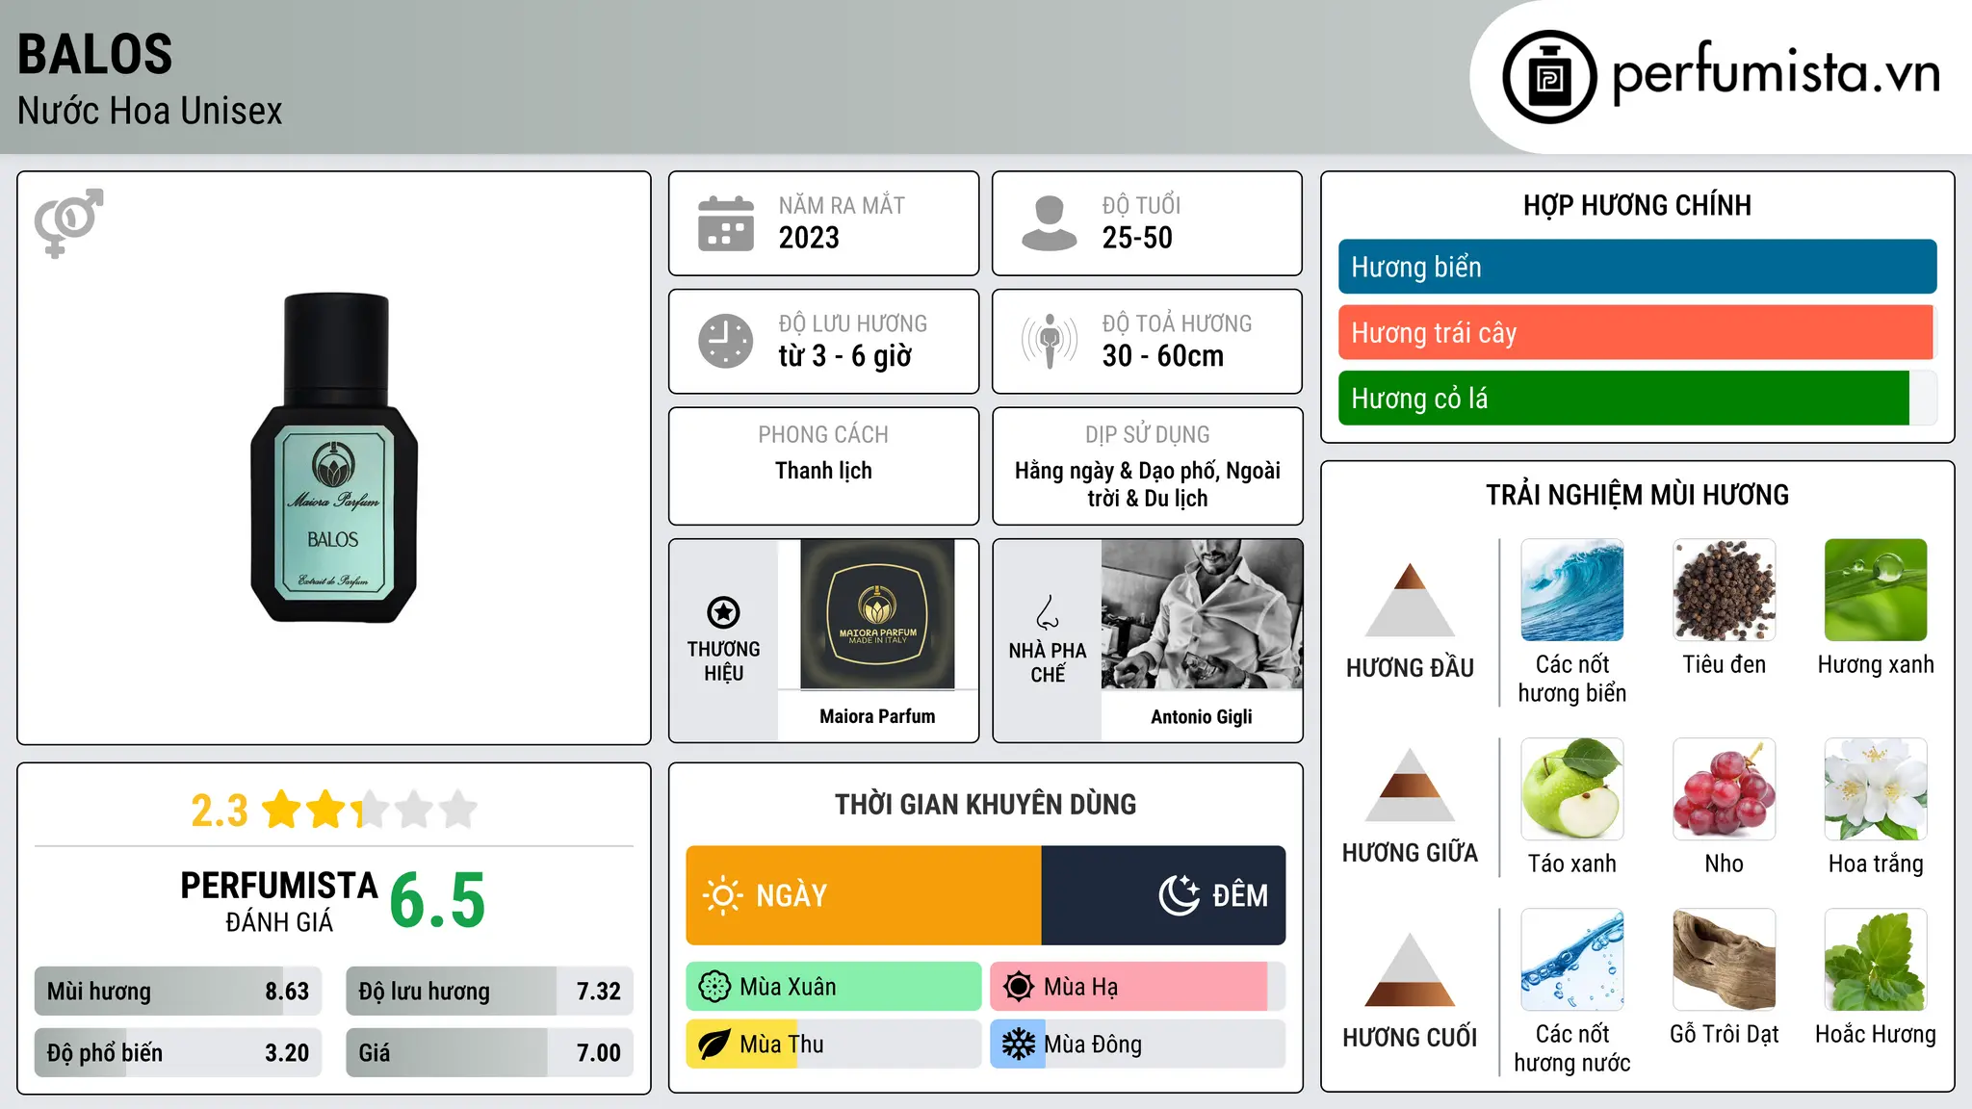Viewport: 1972px width, 1109px height.
Task: Select the patchouli leaves note image
Action: click(1876, 960)
